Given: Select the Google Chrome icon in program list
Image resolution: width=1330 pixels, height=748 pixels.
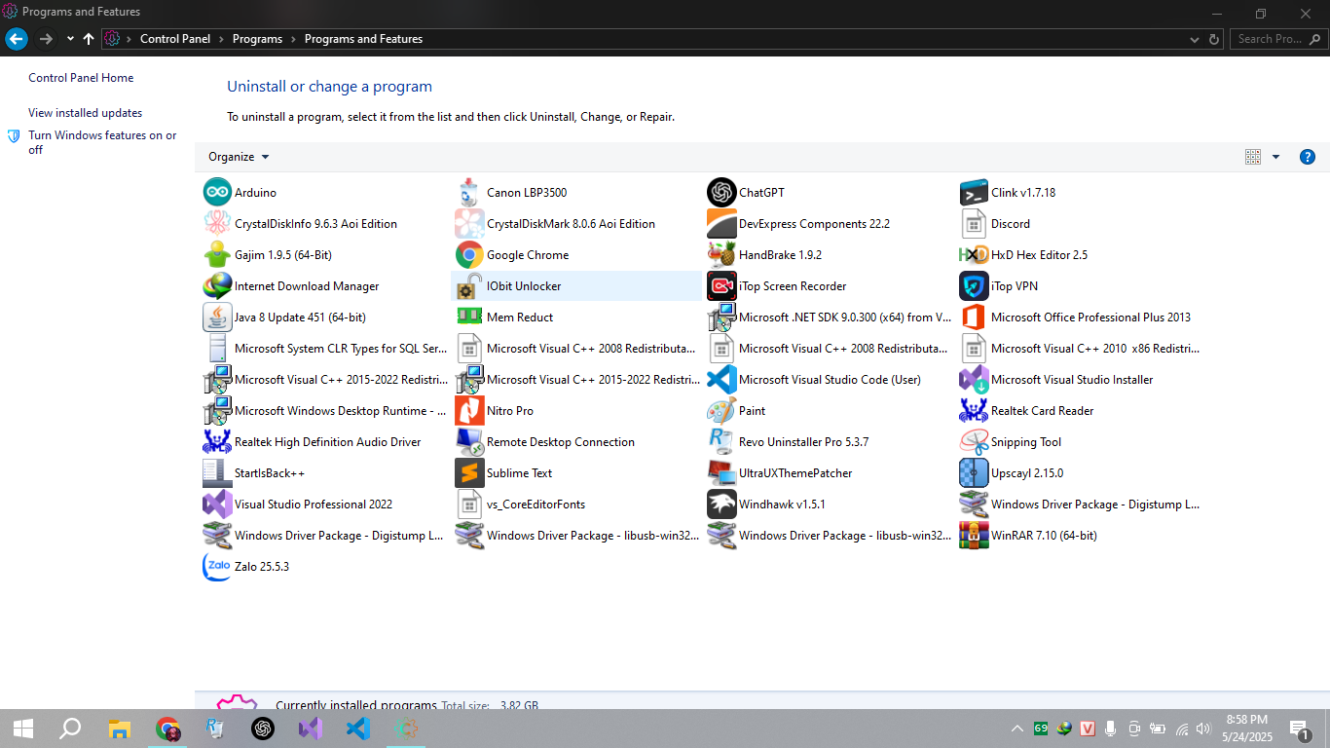Looking at the screenshot, I should [x=469, y=254].
